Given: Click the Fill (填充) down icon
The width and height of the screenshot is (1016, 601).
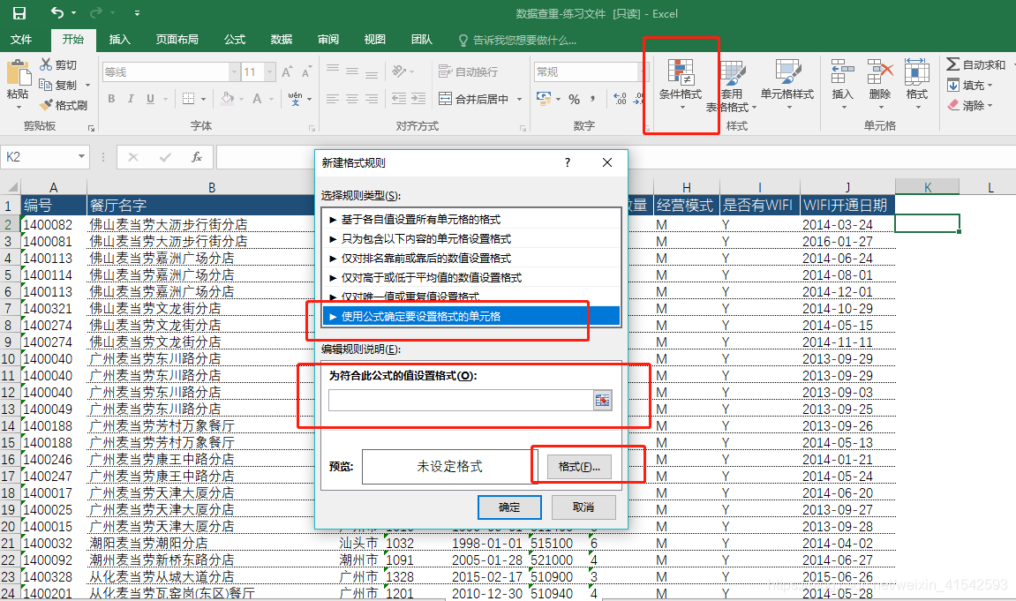Looking at the screenshot, I should click(952, 85).
